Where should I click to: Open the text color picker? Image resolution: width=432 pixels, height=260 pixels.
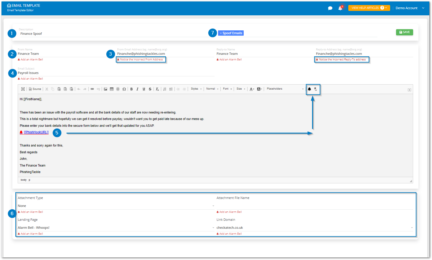252,89
